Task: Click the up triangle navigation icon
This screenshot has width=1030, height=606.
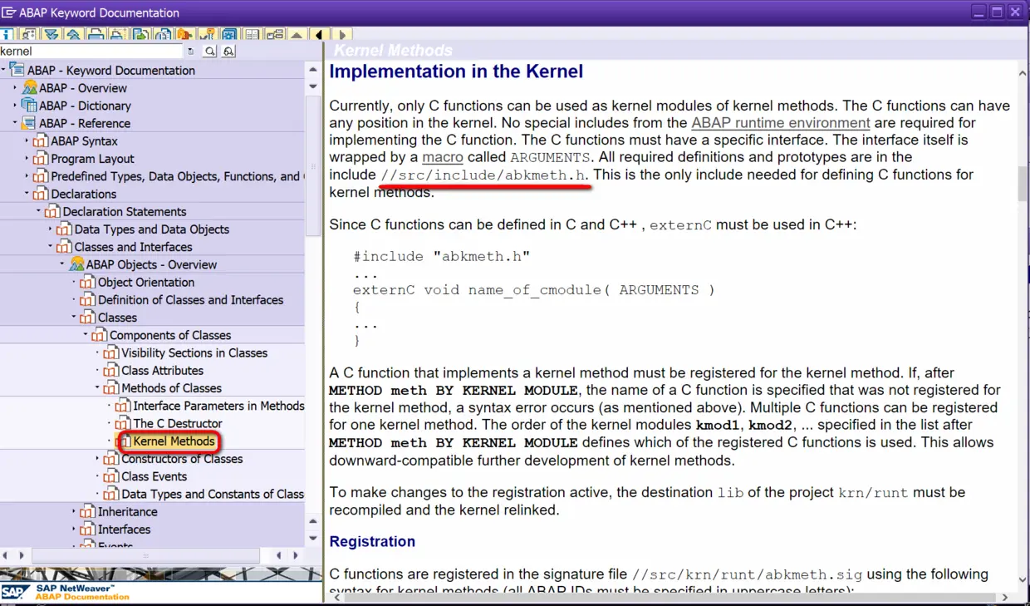Action: tap(297, 35)
